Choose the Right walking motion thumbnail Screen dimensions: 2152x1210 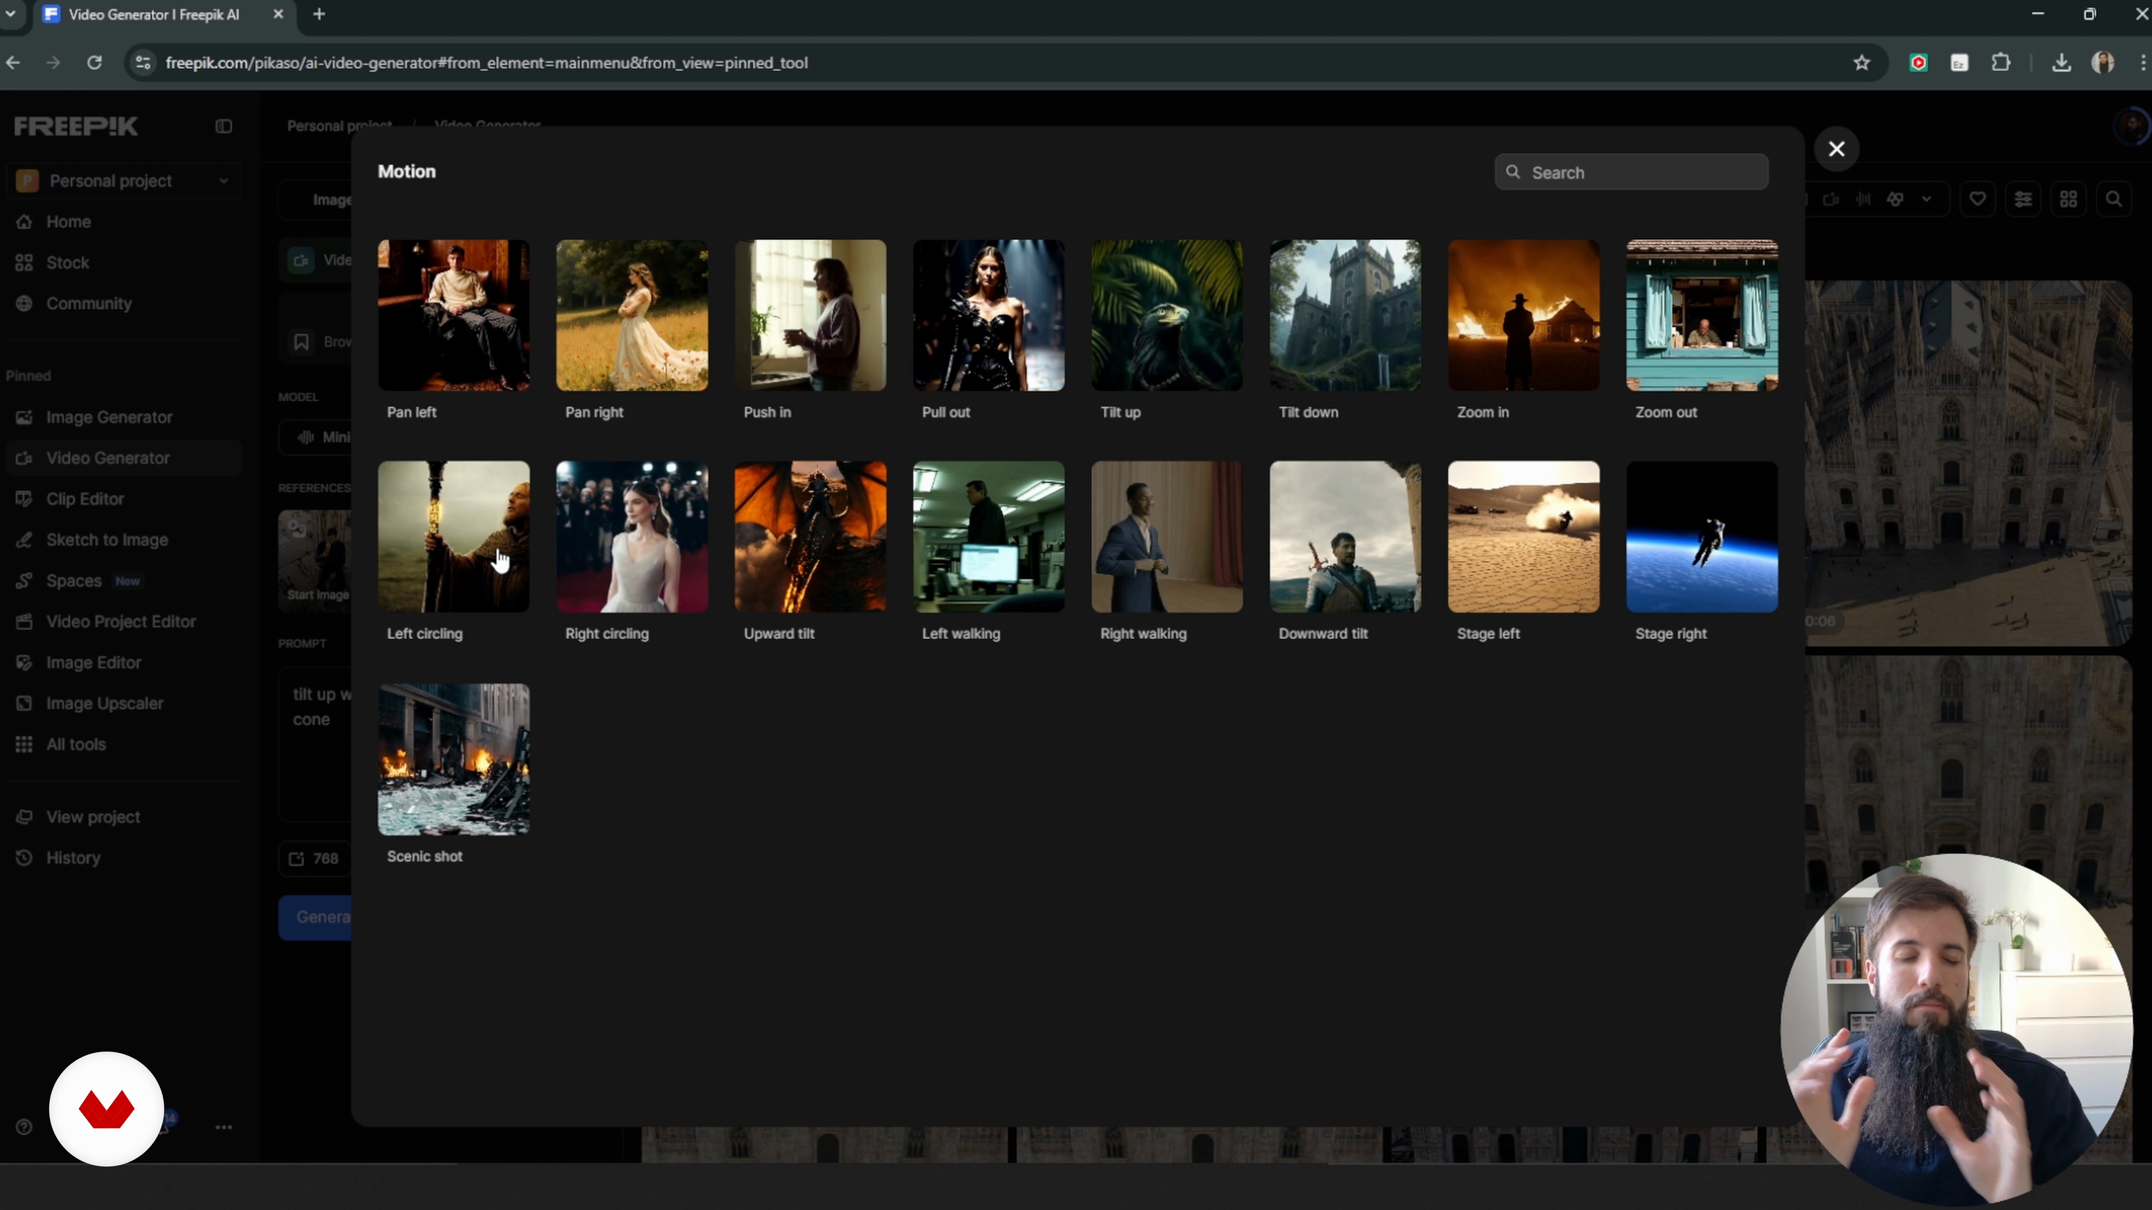[1167, 537]
